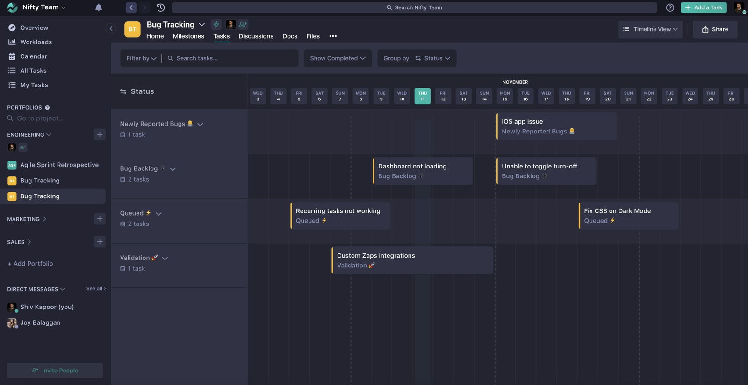The height and width of the screenshot is (385, 748).
Task: Click See all direct messages
Action: coord(96,289)
